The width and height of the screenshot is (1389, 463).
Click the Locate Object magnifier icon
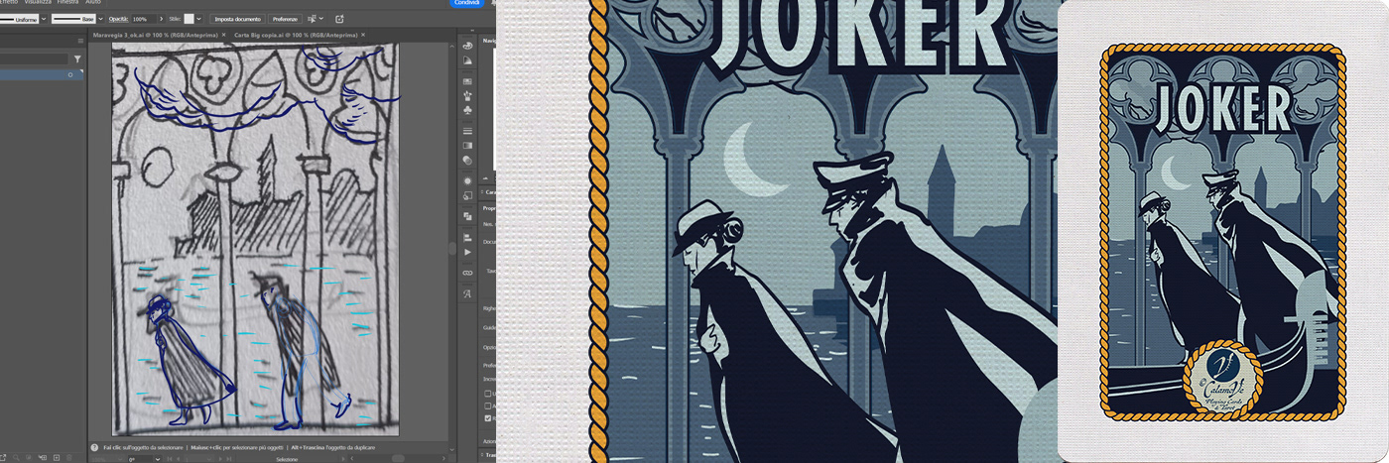(17, 457)
